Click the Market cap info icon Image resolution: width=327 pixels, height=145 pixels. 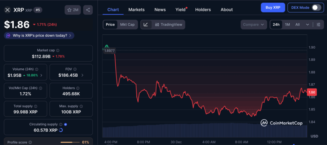[x=57, y=50]
